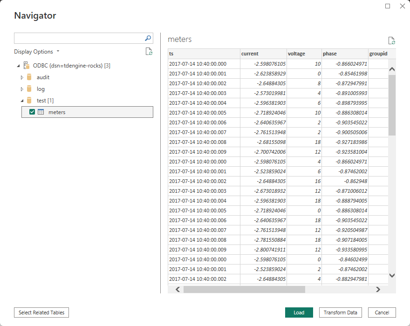Viewport: 410px width, 326px height.
Task: Click the horizontal scrollbar right arrow
Action: pos(378,289)
